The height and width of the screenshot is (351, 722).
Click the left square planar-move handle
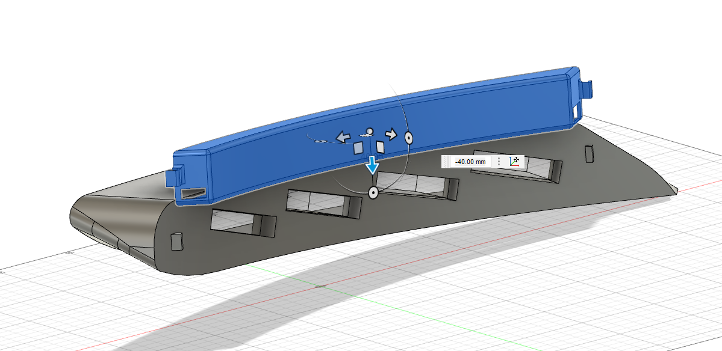(x=358, y=148)
